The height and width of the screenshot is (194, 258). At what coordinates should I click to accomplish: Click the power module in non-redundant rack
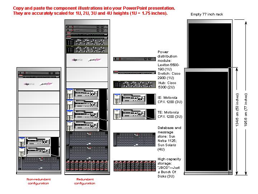39,73
